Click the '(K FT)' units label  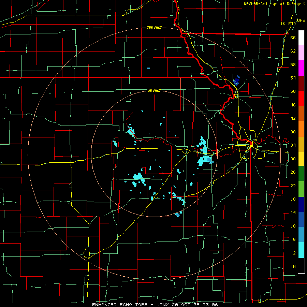point(289,24)
